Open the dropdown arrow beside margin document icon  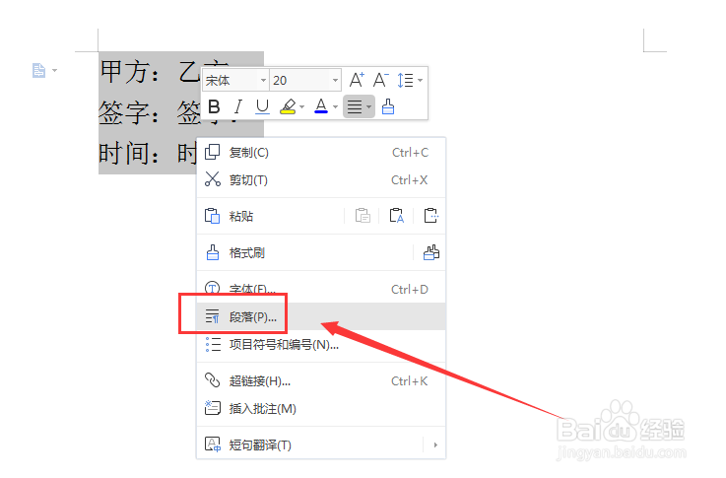pos(54,70)
